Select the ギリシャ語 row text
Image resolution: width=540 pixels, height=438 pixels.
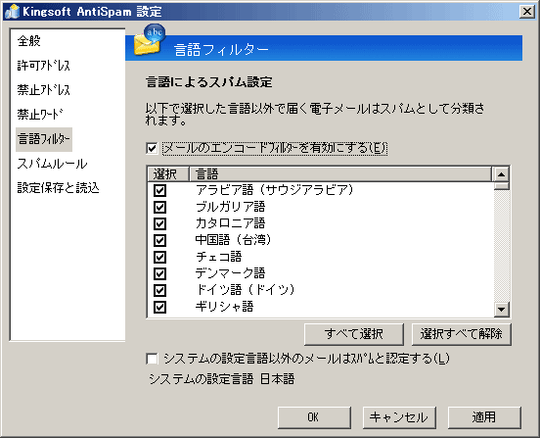225,307
